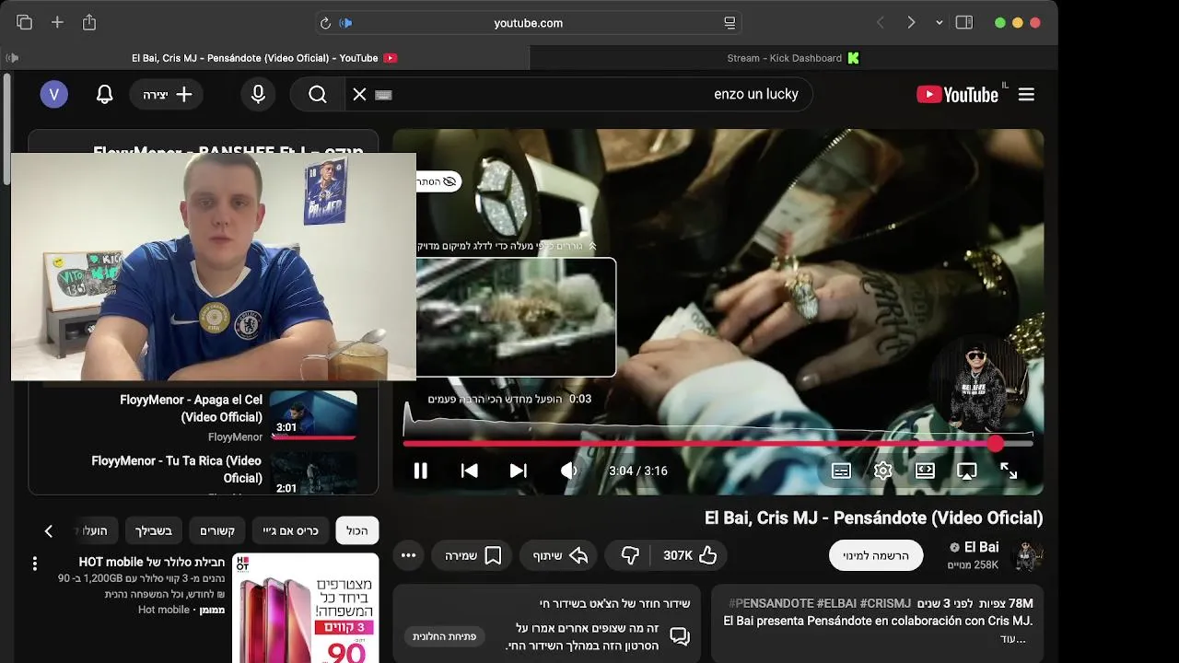This screenshot has height=663, width=1179.
Task: Start voice search with microphone
Action: pos(258,94)
